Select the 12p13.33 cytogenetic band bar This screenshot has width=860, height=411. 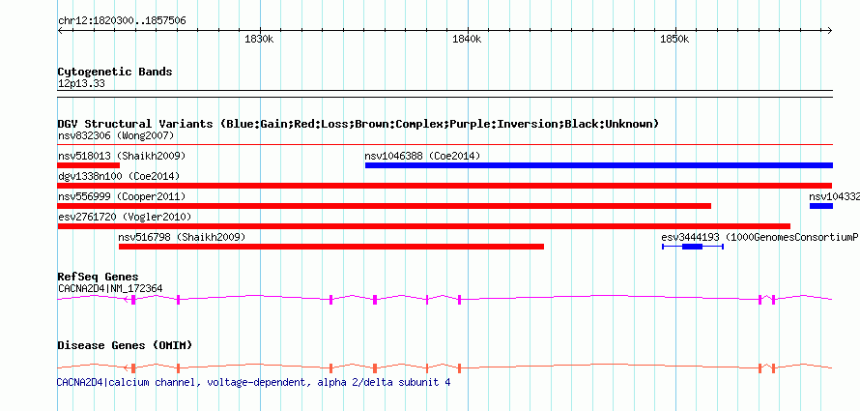(x=444, y=94)
